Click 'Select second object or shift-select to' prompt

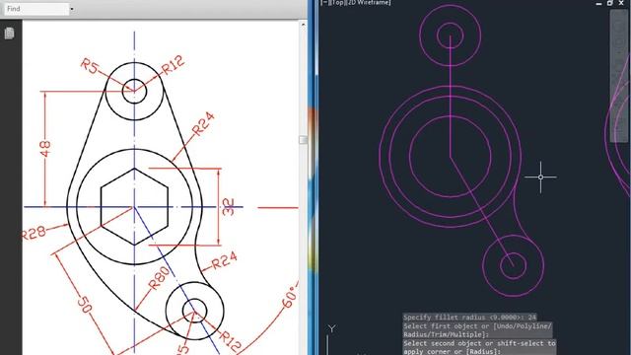(480, 343)
